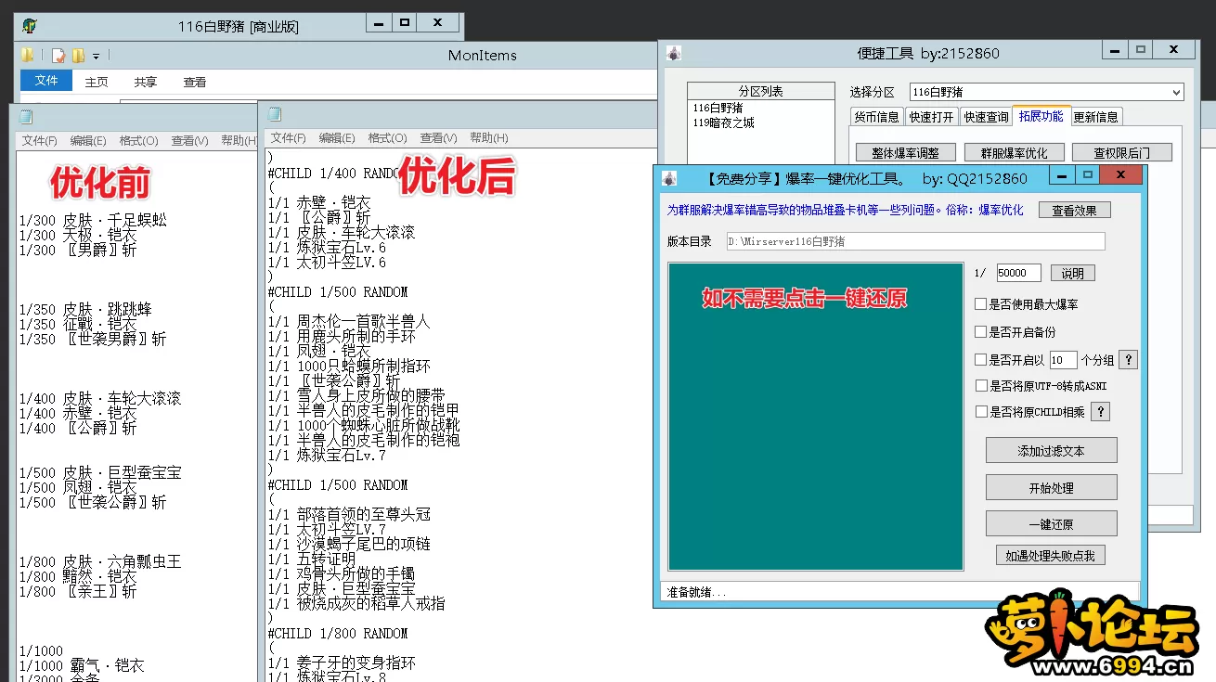Open 文件(F) menu in the 优化后 notepad

(x=288, y=137)
